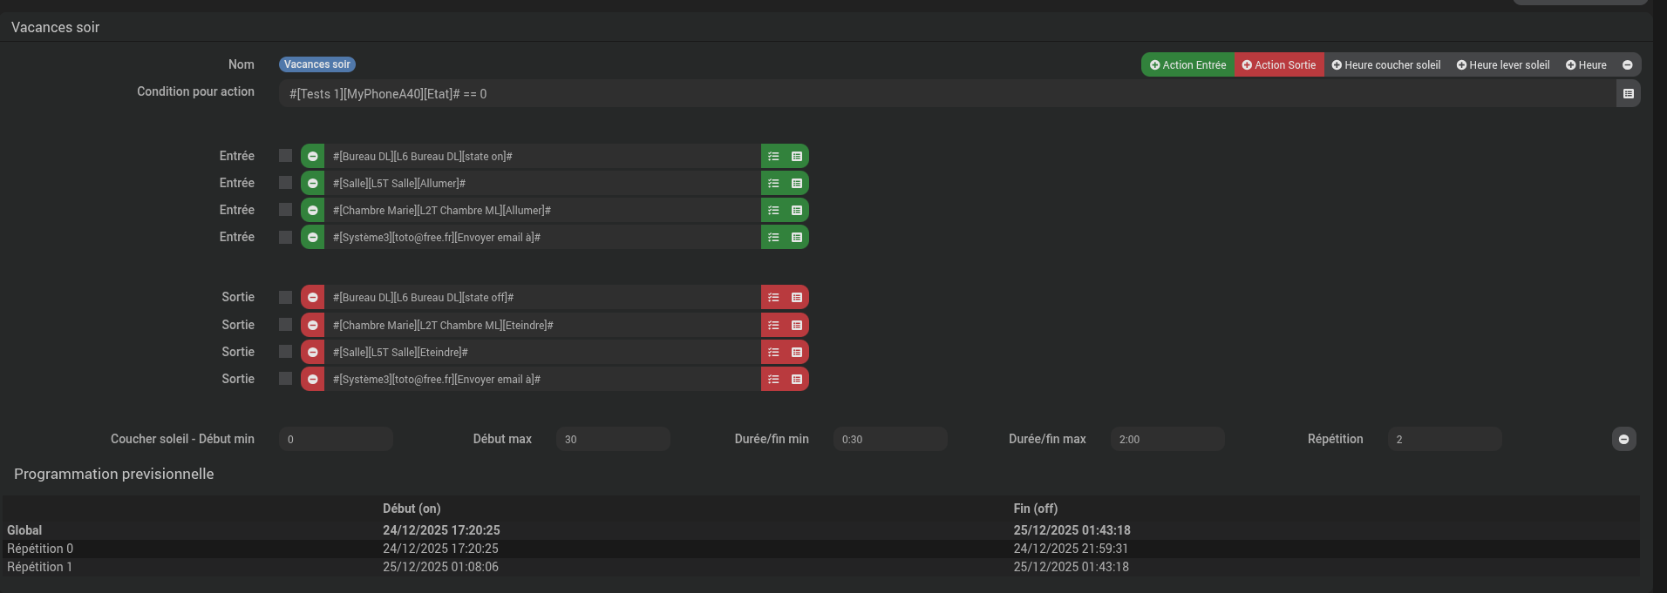Open checklist picker for Salle Eteindre row

pyautogui.click(x=773, y=352)
